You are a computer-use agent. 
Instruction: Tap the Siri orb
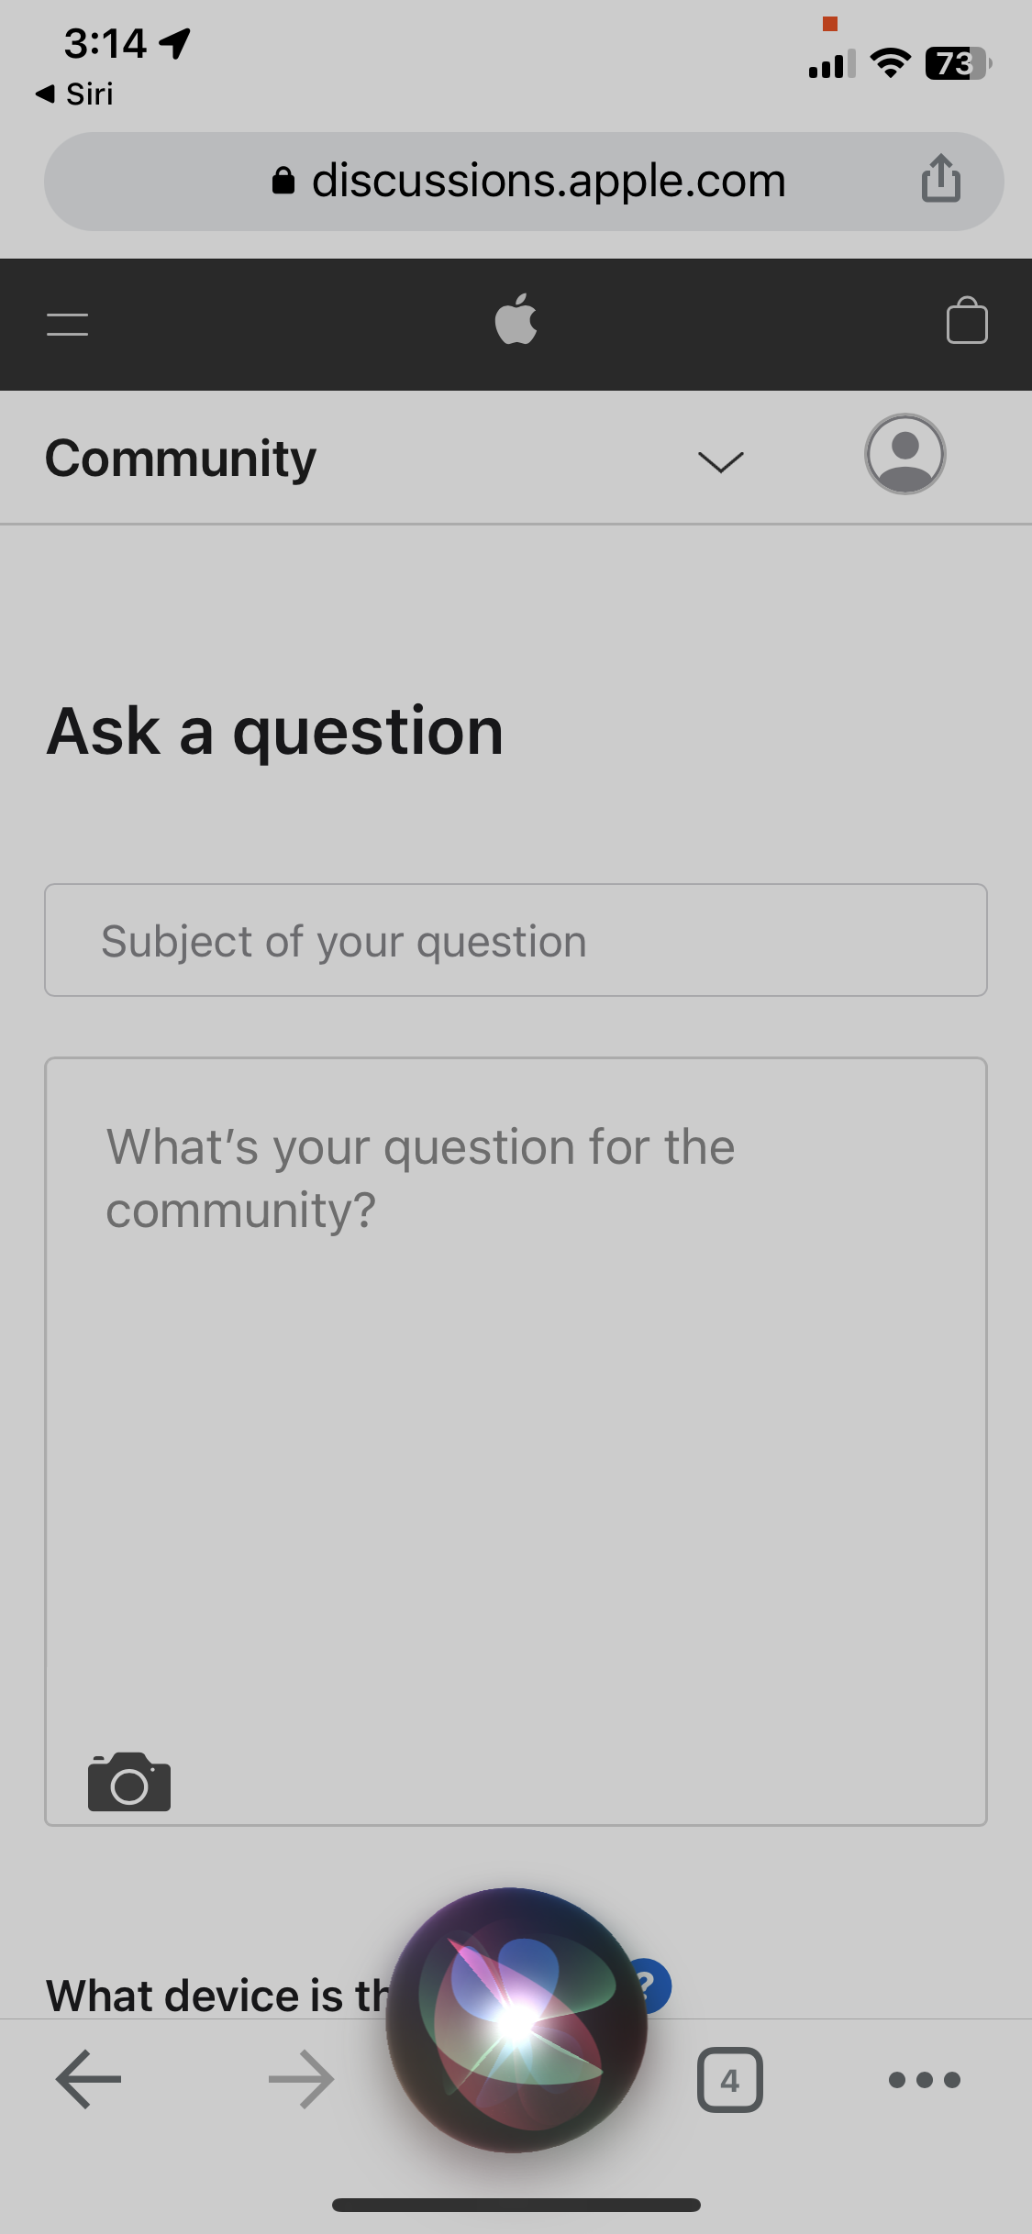click(516, 2019)
